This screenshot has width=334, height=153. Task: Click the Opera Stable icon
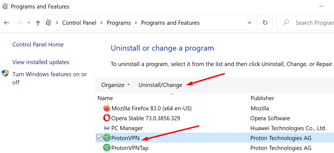(x=107, y=118)
